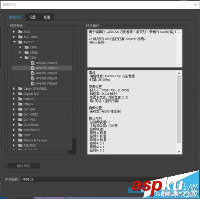Click settings details scrollbar up arrow
Viewport: 200px width, 199px height.
(179, 73)
